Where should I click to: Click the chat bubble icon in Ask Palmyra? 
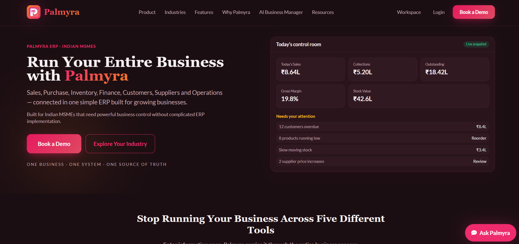(474, 233)
